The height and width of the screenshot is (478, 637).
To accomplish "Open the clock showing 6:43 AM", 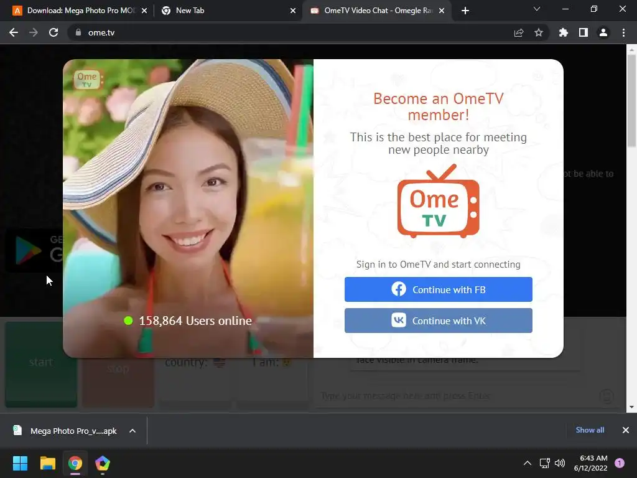I will 591,463.
